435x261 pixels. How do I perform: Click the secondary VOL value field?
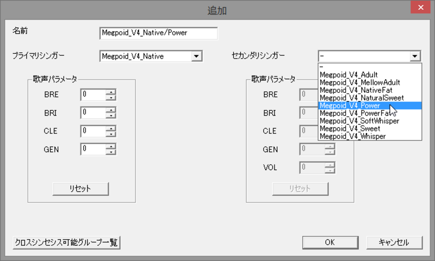pos(312,168)
